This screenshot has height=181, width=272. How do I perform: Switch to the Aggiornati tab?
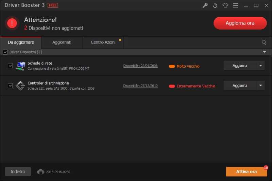tap(62, 42)
